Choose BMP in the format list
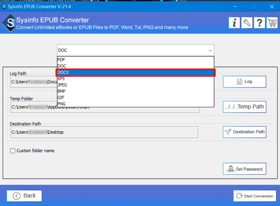The image size is (280, 206). click(x=136, y=91)
